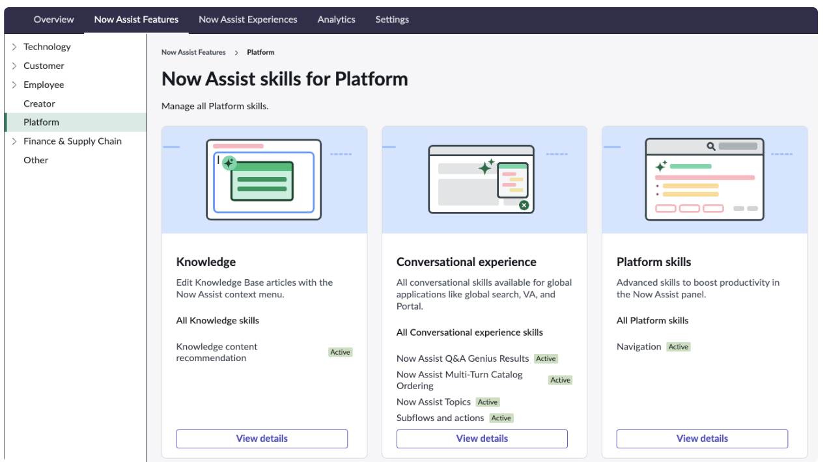
Task: Select Employee in the sidebar
Action: 44,85
